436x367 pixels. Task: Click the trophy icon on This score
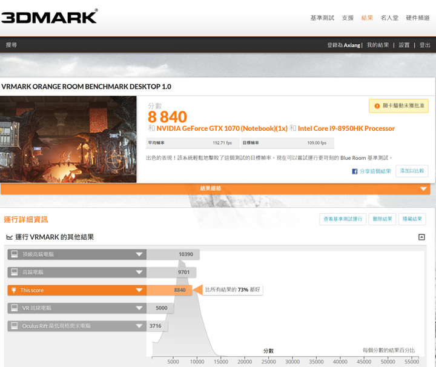[14, 290]
